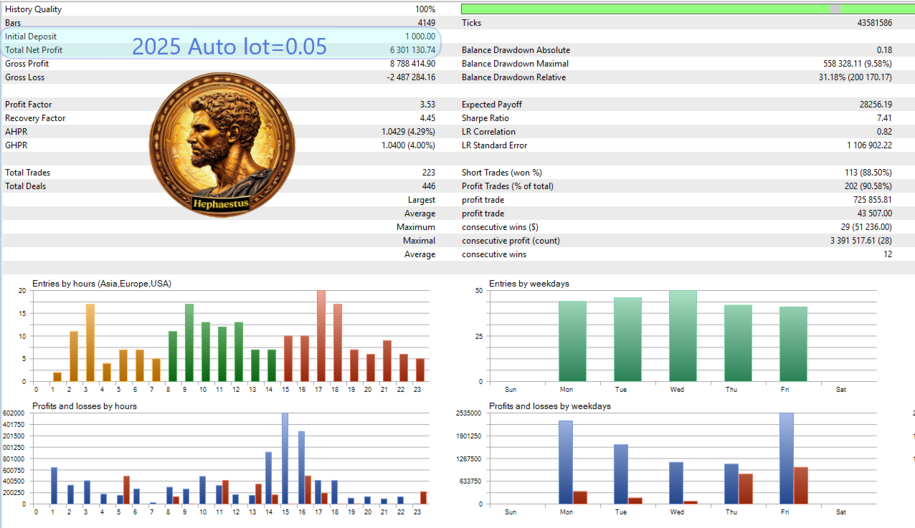Click the green History Quality progress bar
This screenshot has width=915, height=528.
pyautogui.click(x=688, y=9)
